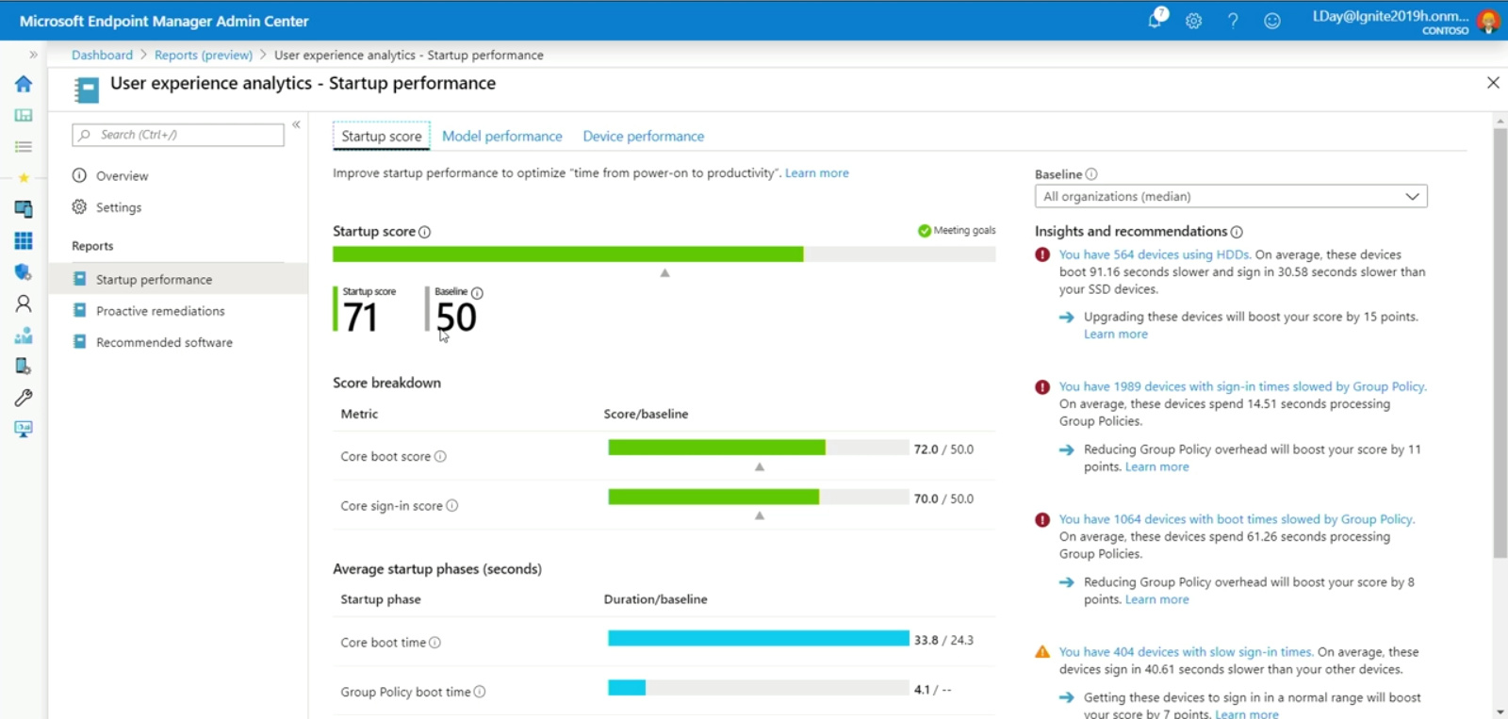Screen dimensions: 1508x719
Task: Open Settings in blade menu
Action: click(x=118, y=207)
